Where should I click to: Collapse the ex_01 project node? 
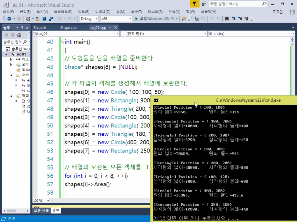point(6,54)
